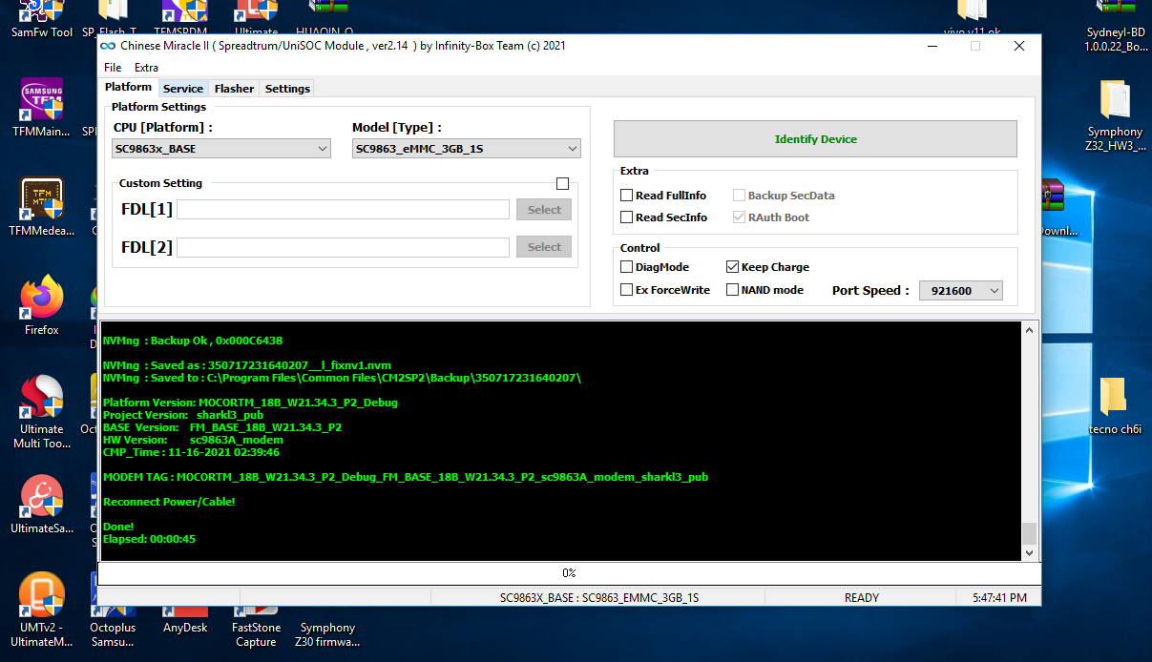The height and width of the screenshot is (662, 1152).
Task: Click the FDL[1] path input field
Action: pos(343,210)
